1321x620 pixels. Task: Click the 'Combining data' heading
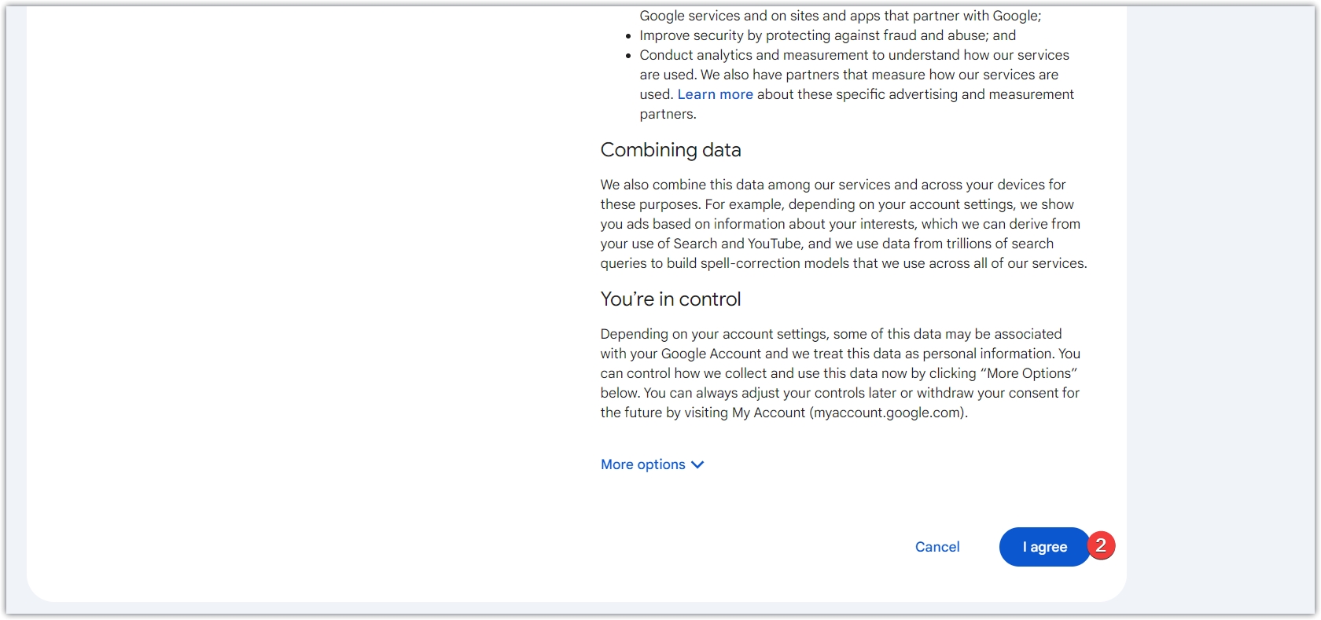click(x=670, y=150)
